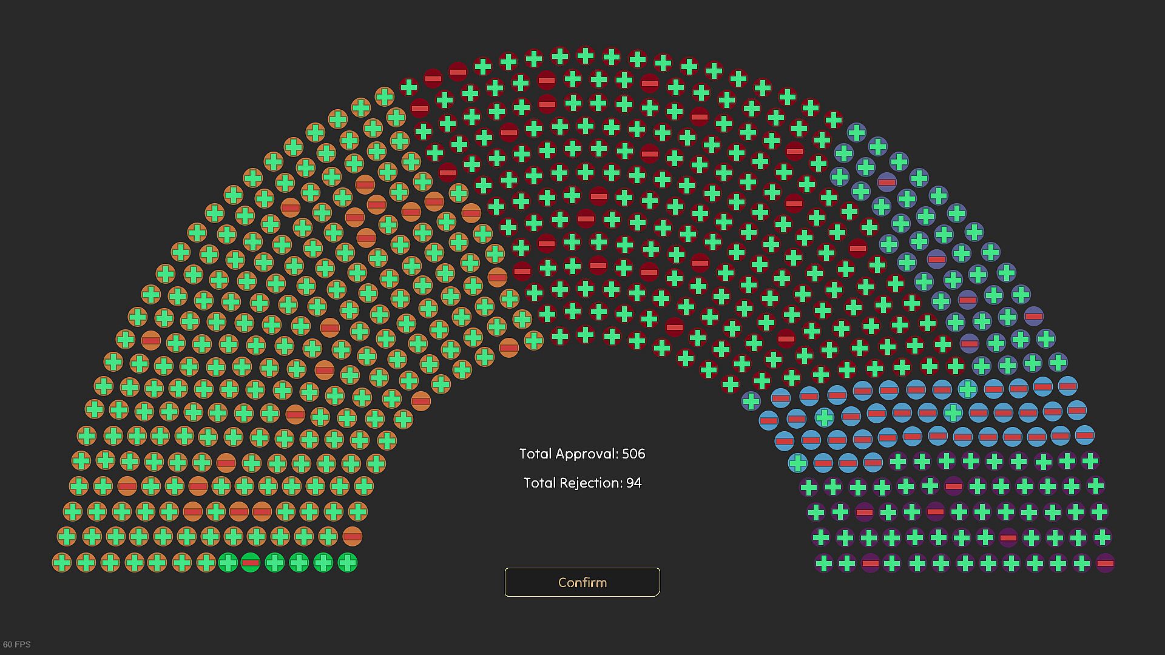Image resolution: width=1165 pixels, height=655 pixels.
Task: Click the Confirm button
Action: (582, 582)
